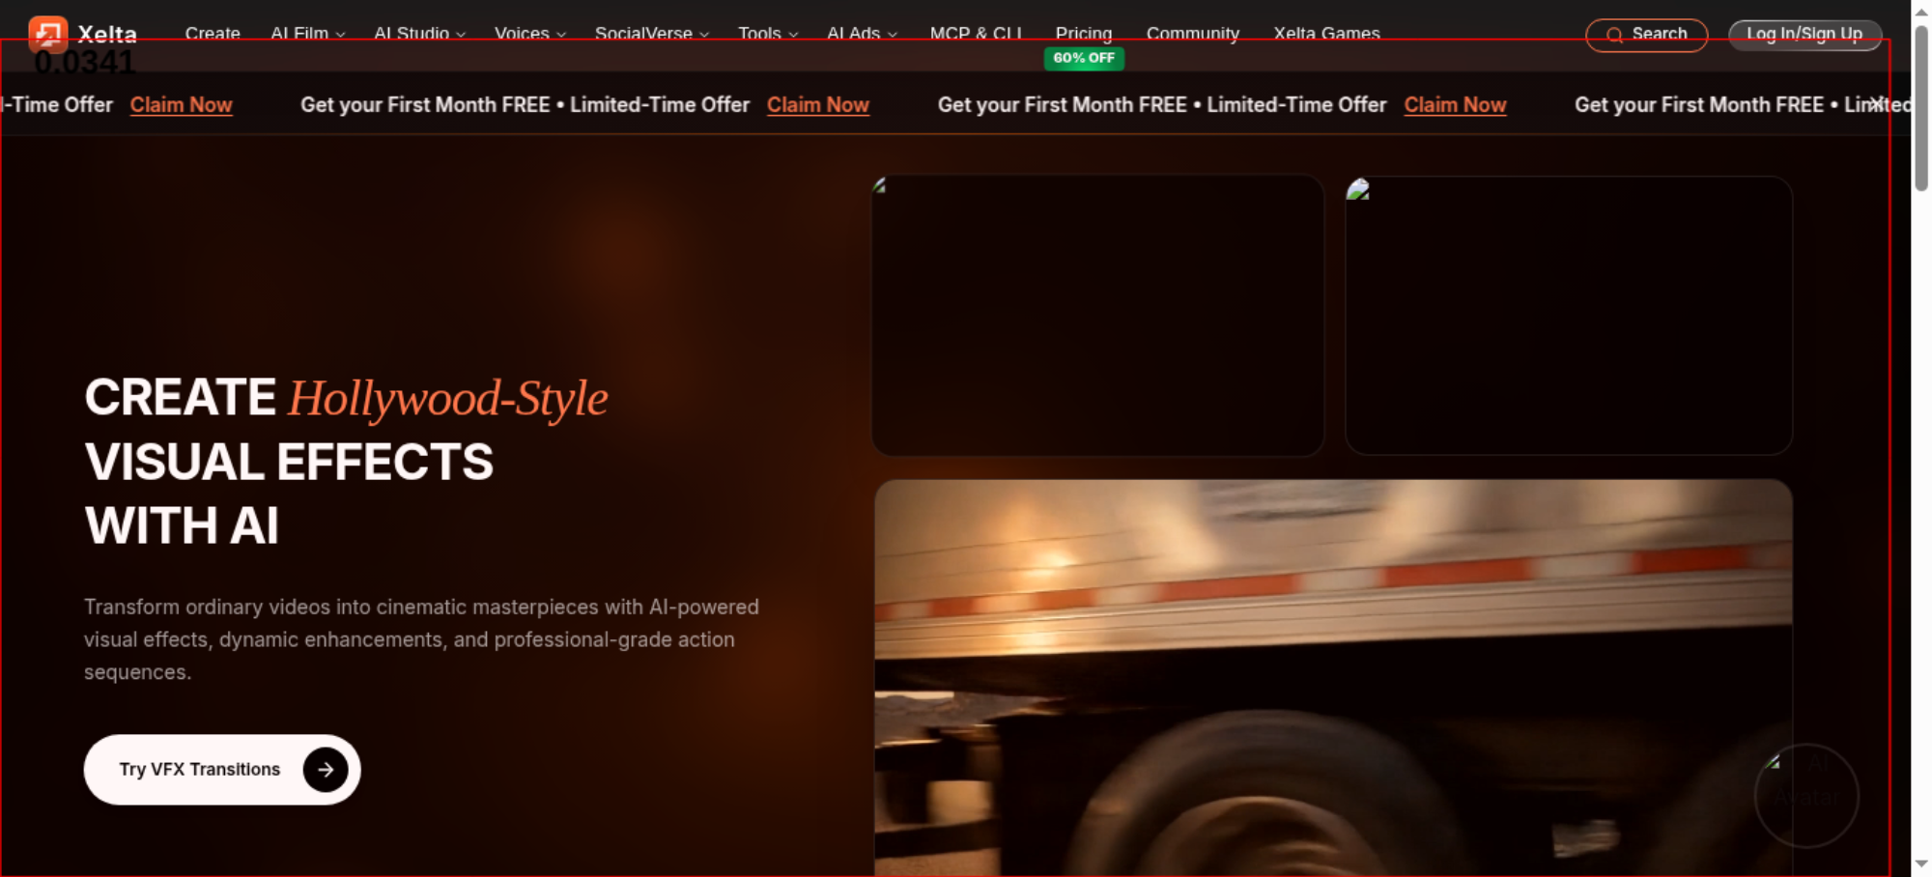Open the left blank preview card
This screenshot has height=877, width=1932.
pos(1097,315)
